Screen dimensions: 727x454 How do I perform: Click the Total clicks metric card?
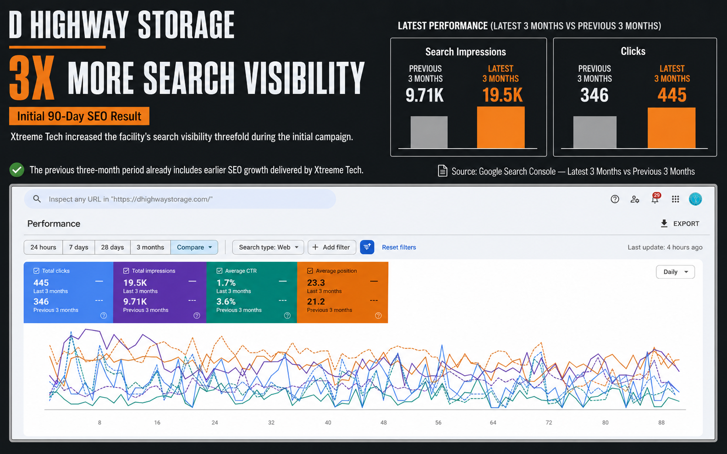(68, 292)
